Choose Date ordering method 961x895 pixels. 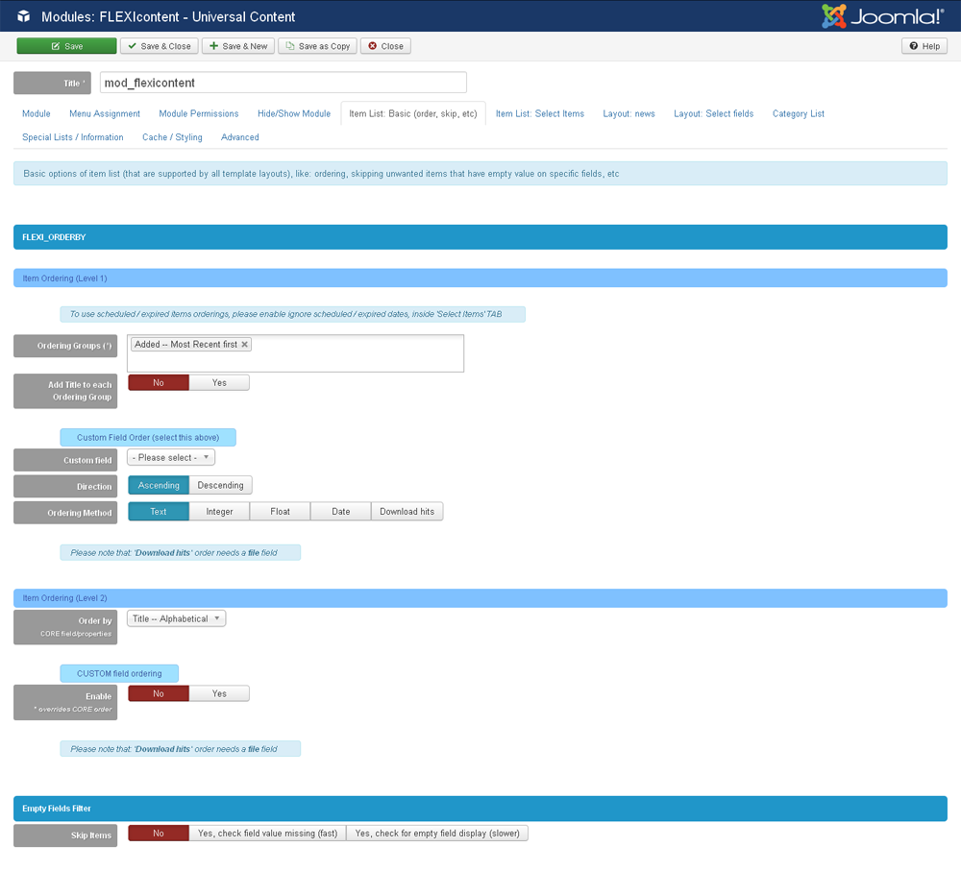pyautogui.click(x=341, y=512)
